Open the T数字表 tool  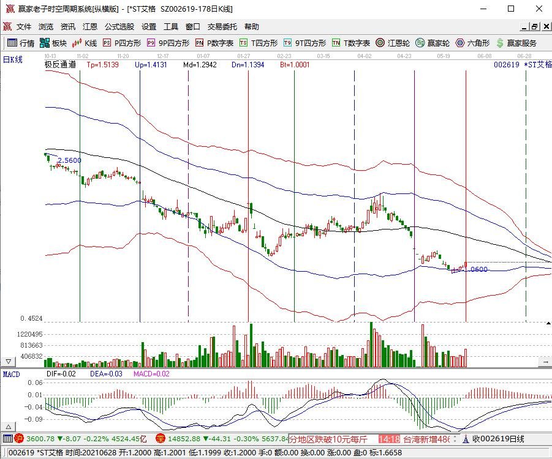pyautogui.click(x=351, y=43)
